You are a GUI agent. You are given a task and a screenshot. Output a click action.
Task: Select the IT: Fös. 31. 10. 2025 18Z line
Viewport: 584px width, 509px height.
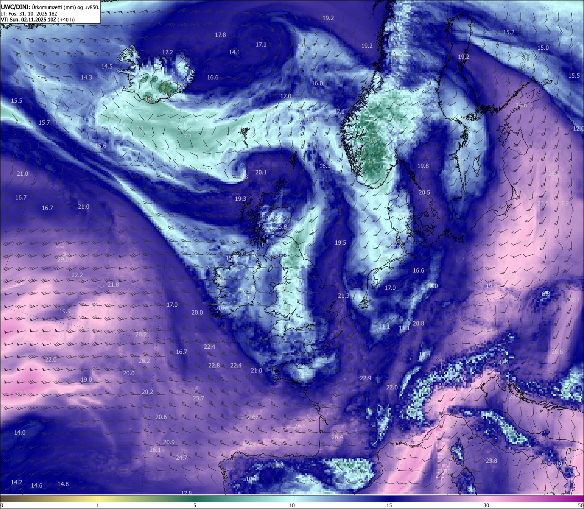click(x=29, y=13)
